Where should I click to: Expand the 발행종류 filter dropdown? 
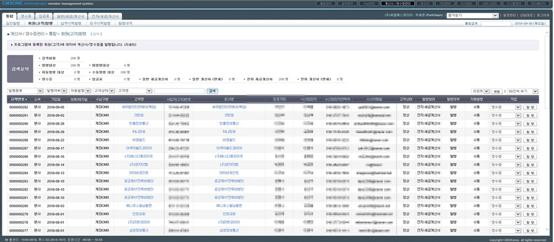[x=25, y=91]
